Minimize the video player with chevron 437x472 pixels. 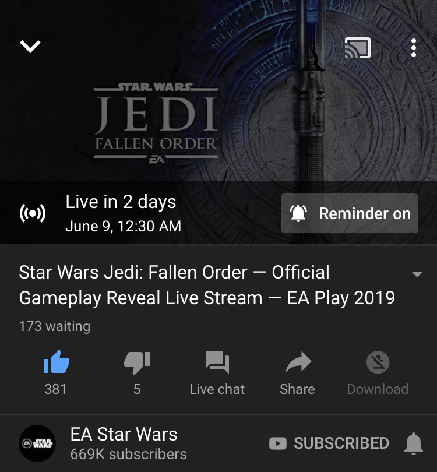point(30,47)
